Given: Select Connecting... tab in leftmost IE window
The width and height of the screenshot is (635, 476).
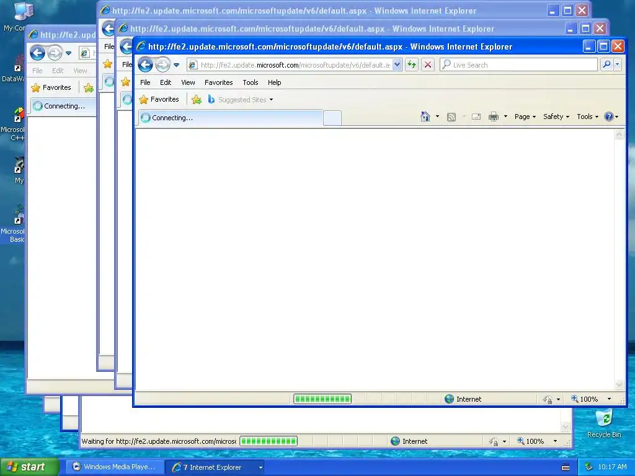Looking at the screenshot, I should 63,106.
